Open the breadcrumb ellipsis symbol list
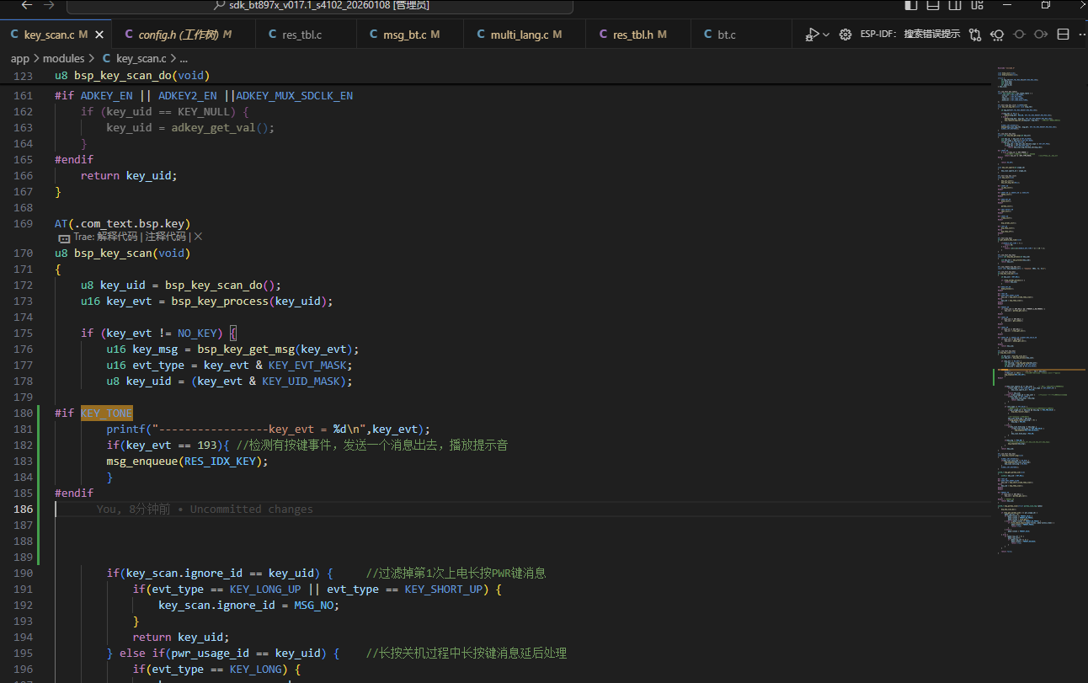The width and height of the screenshot is (1088, 683). pyautogui.click(x=184, y=59)
